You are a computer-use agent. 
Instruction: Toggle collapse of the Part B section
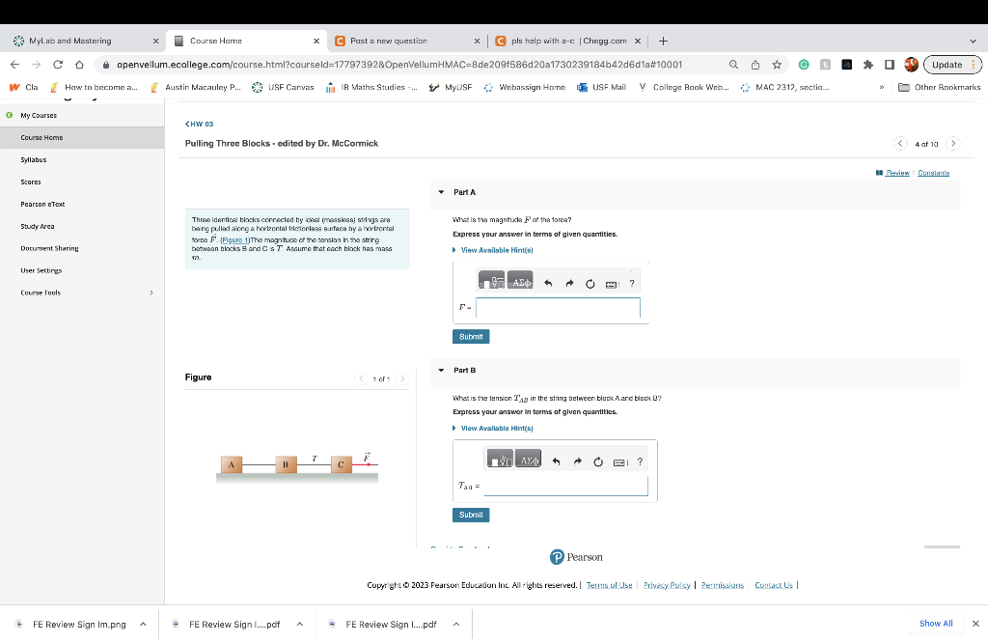(x=439, y=370)
